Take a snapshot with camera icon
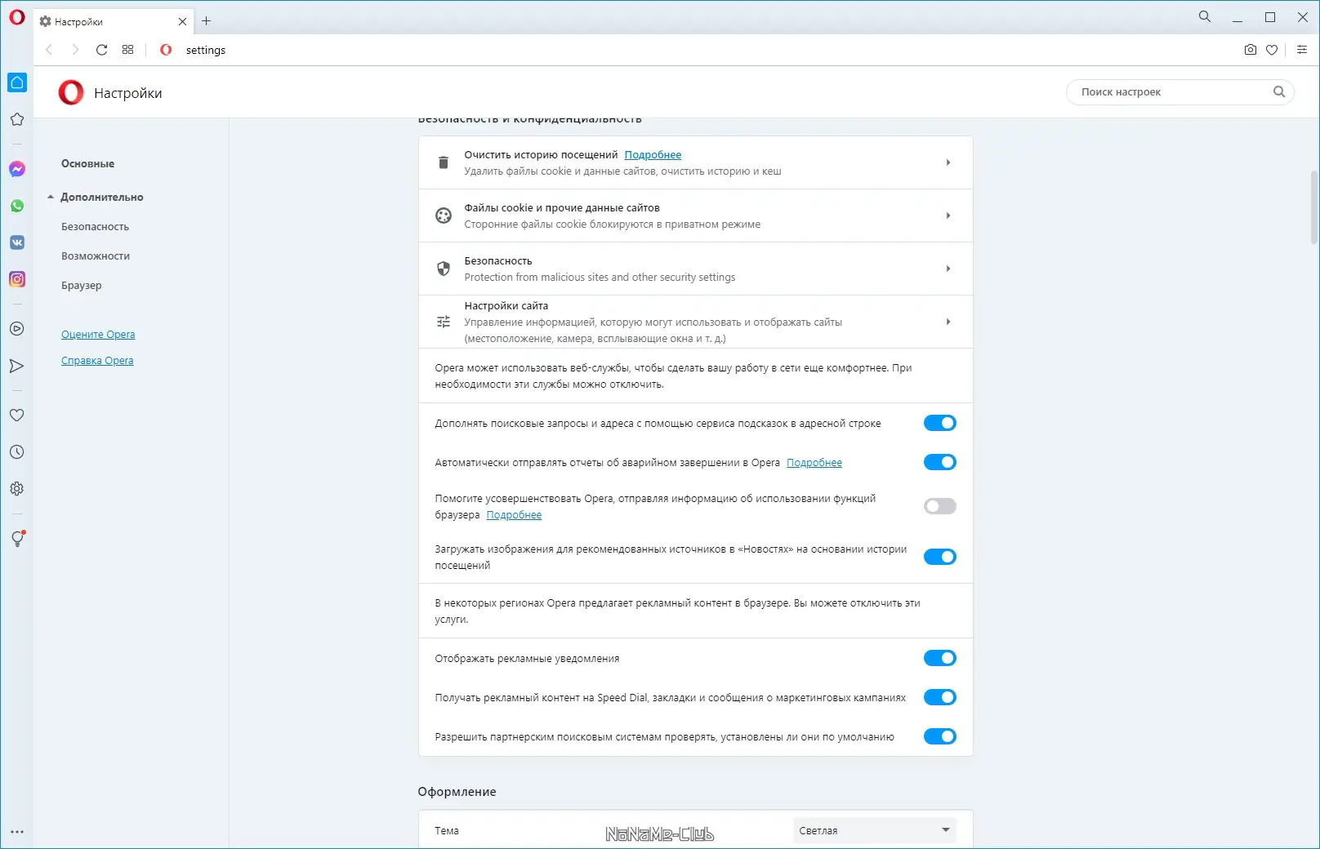This screenshot has height=849, width=1320. pos(1250,50)
